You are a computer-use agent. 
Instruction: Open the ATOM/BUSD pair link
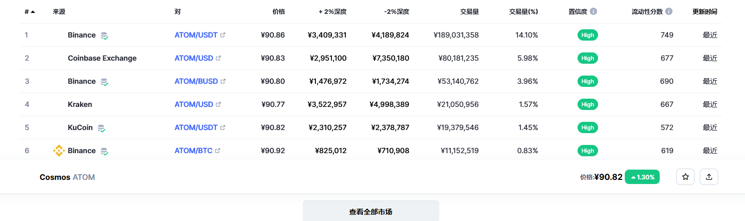pos(196,81)
